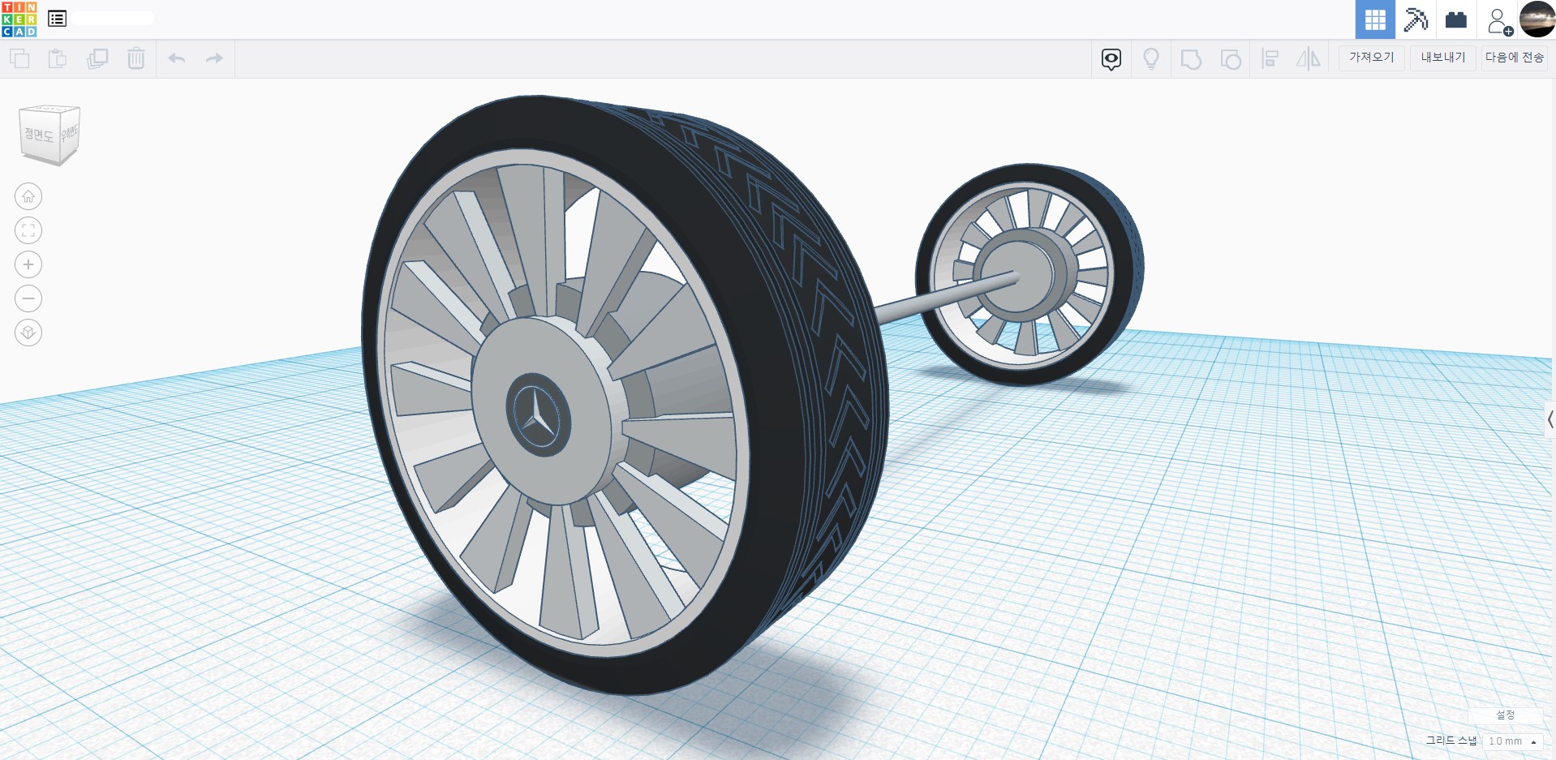
Task: Open the Tinkercad logo home link
Action: 19,19
